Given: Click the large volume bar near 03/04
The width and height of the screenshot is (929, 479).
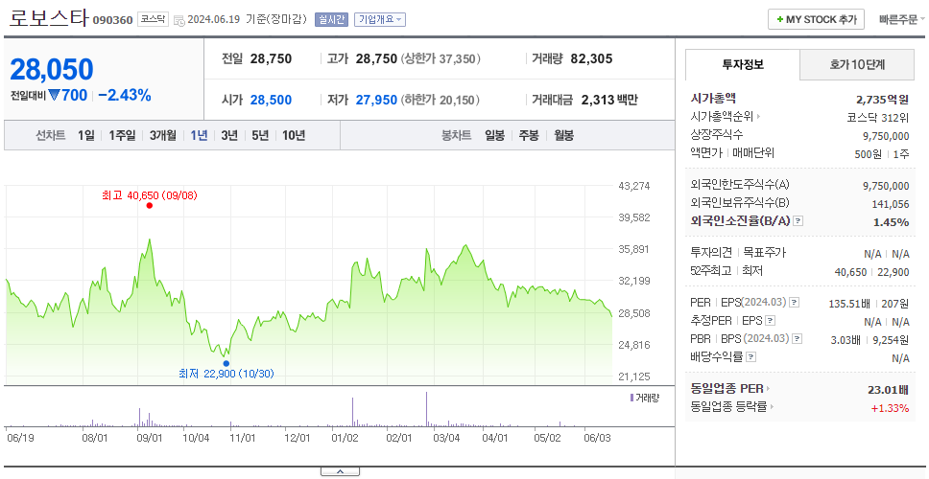Looking at the screenshot, I should pyautogui.click(x=426, y=408).
